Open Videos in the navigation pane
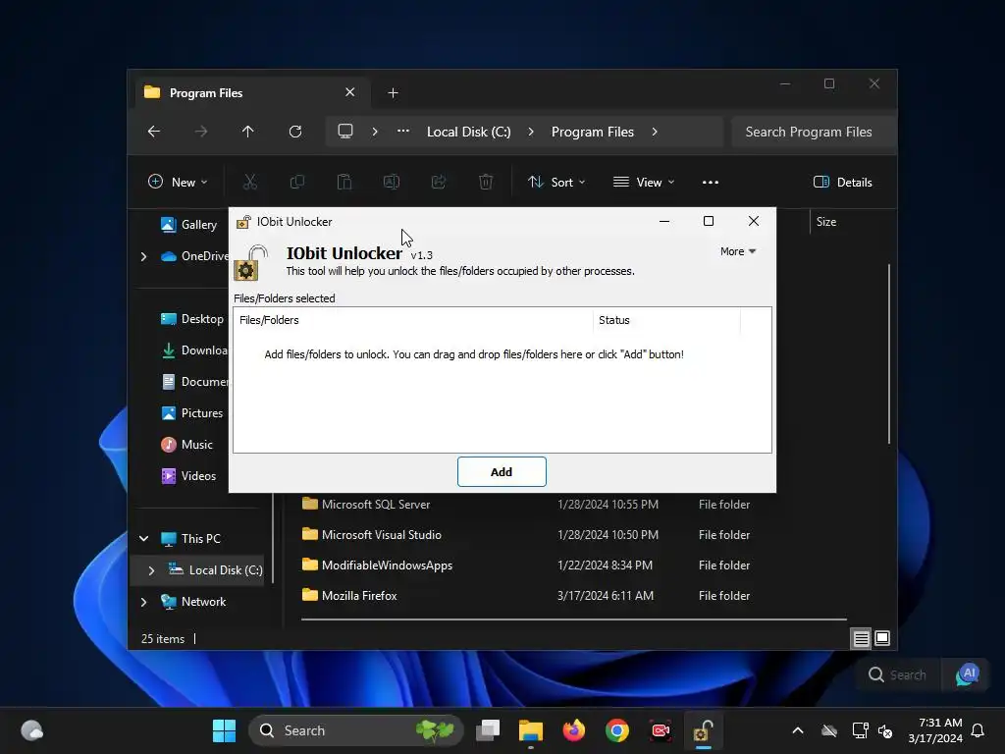This screenshot has width=1005, height=754. click(x=188, y=476)
